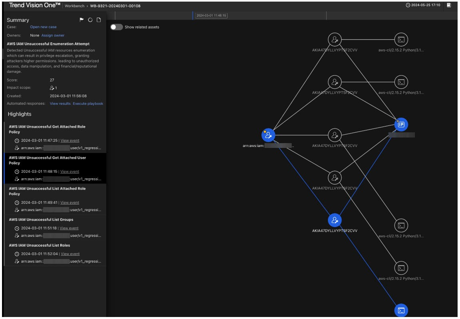This screenshot has height=319, width=460.
Task: View event for Unsuccessful Get Attached Role Policy
Action: [x=70, y=141]
